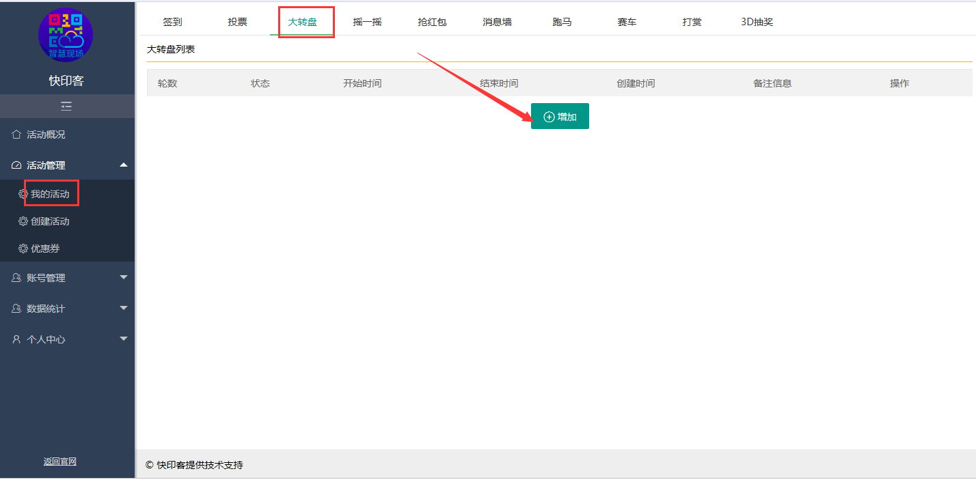
Task: Click the 备注信息 column header
Action: [772, 83]
